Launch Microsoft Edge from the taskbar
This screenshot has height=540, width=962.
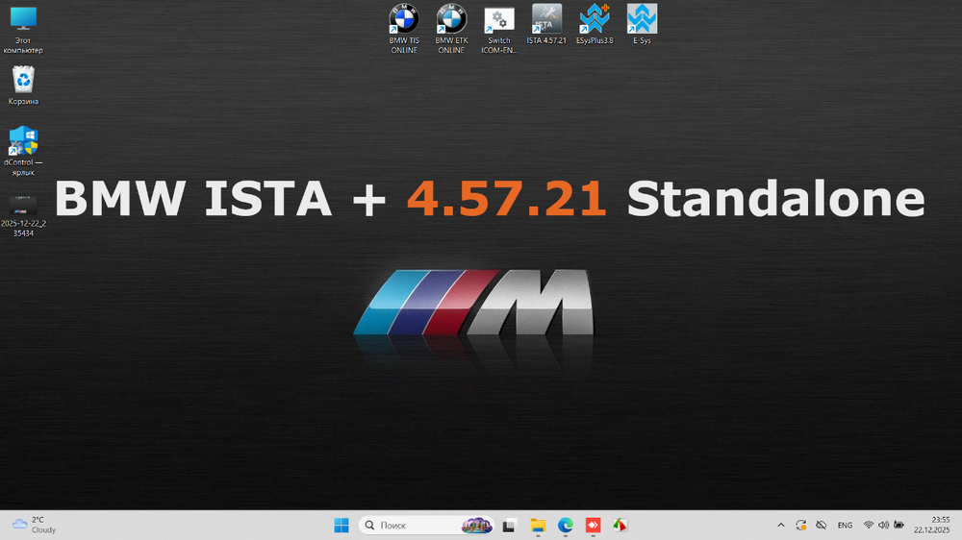[x=566, y=526]
